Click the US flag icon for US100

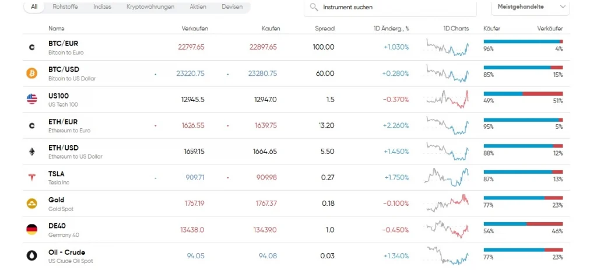(x=31, y=99)
